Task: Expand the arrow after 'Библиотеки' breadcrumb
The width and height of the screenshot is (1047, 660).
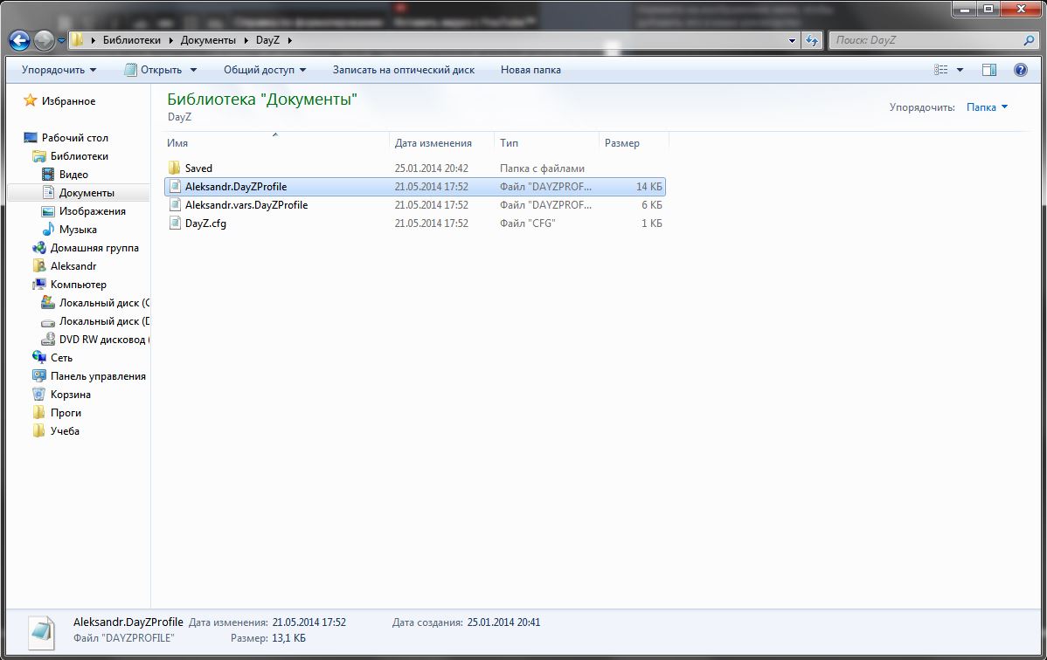Action: pyautogui.click(x=171, y=40)
